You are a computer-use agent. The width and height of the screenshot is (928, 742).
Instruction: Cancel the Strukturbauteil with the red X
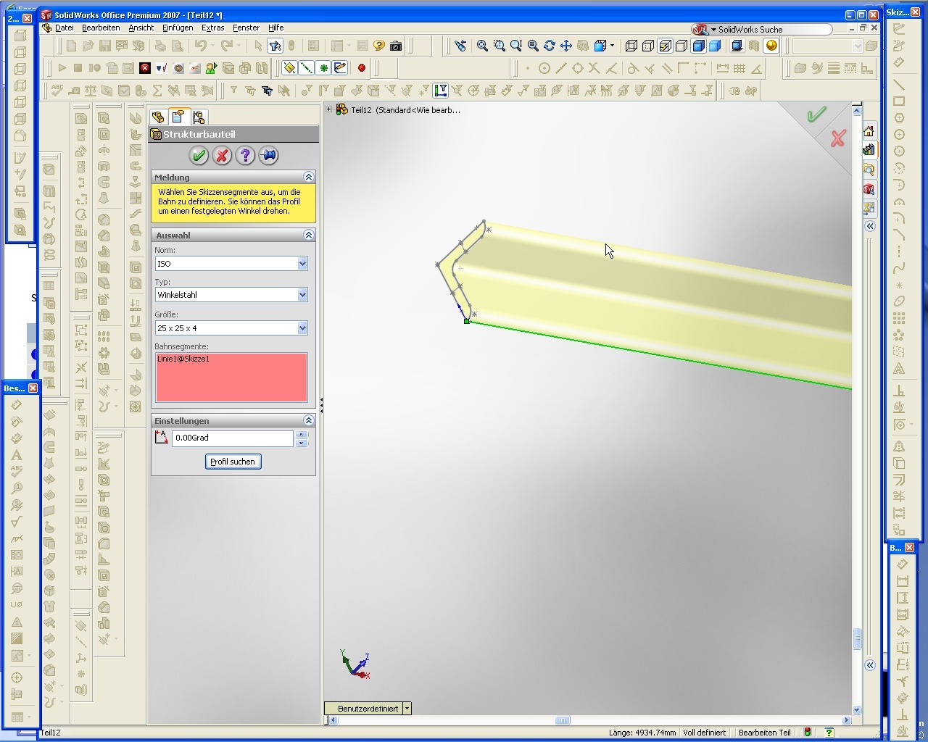click(222, 155)
